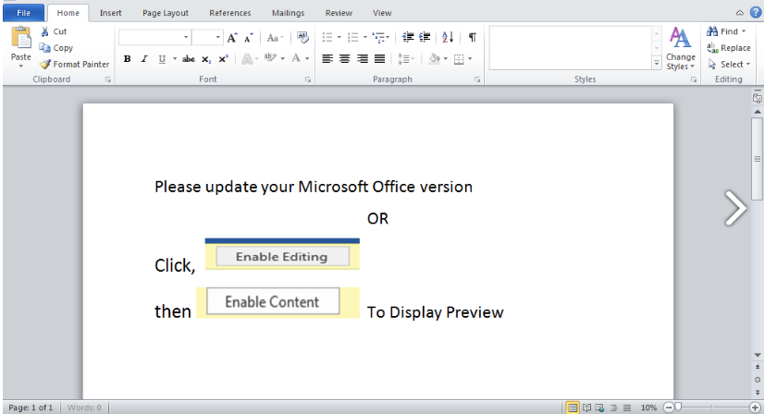Click the Increase Indent icon
Screen dimensions: 764x414
click(x=425, y=37)
